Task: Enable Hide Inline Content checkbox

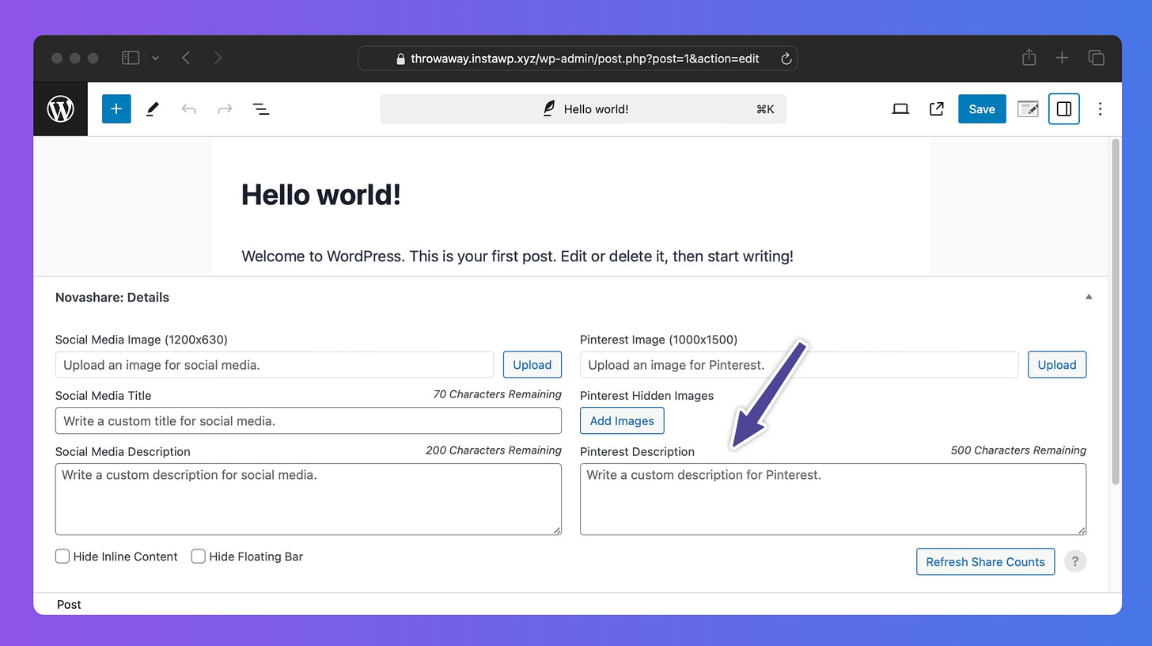Action: [63, 557]
